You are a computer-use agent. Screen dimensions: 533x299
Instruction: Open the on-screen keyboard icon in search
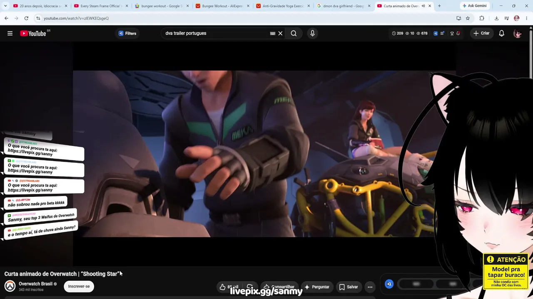[x=273, y=33]
